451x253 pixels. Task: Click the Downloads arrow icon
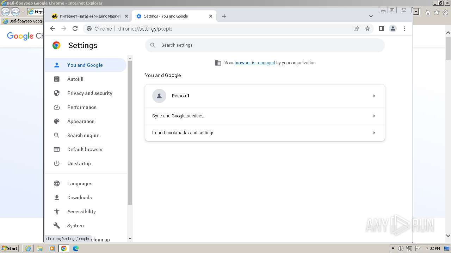coord(57,197)
